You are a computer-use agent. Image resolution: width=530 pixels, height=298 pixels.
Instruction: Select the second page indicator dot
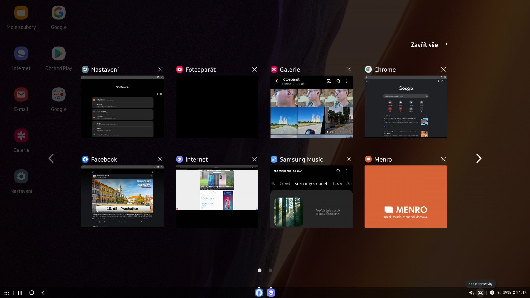[270, 270]
